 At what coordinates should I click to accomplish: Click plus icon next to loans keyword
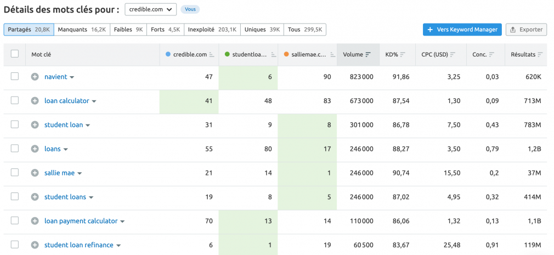35,149
